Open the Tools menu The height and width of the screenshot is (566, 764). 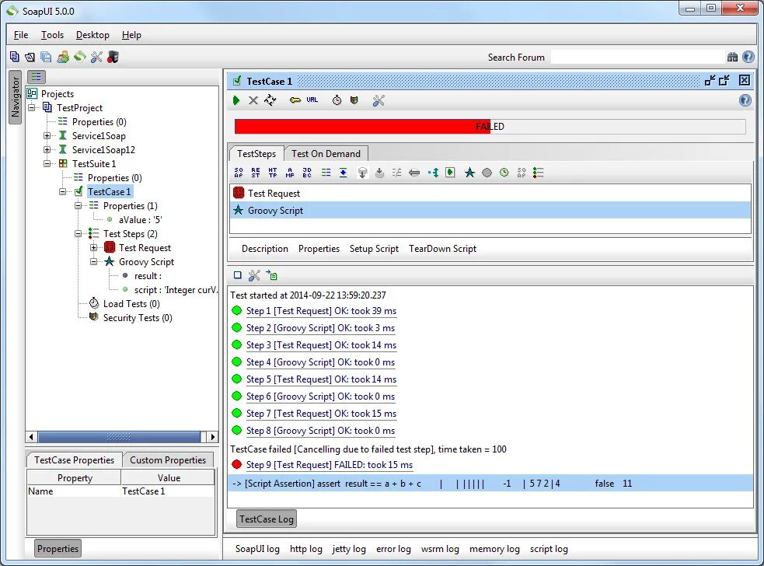coord(52,35)
